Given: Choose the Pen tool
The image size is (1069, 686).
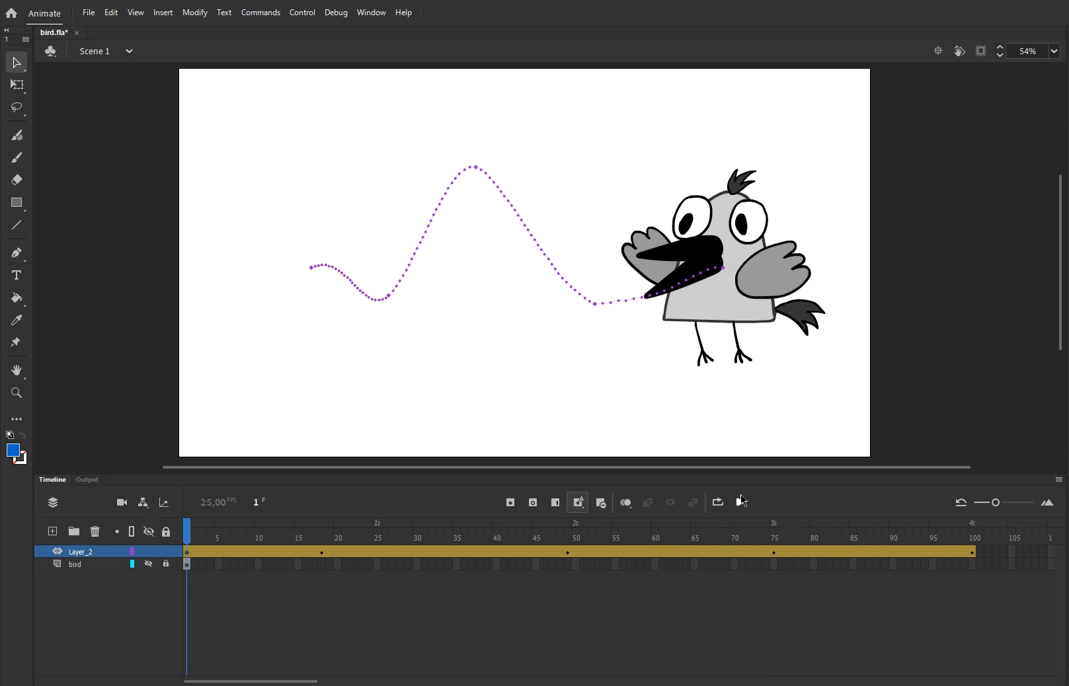Looking at the screenshot, I should pos(17,253).
